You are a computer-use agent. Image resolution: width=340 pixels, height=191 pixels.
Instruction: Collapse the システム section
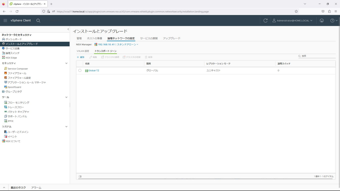(x=66, y=126)
